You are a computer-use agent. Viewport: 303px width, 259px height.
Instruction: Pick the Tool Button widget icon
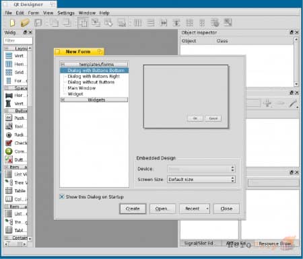point(9,126)
